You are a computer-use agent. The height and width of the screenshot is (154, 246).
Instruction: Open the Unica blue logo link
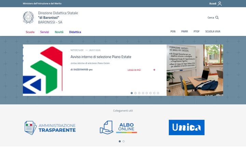click(x=187, y=127)
